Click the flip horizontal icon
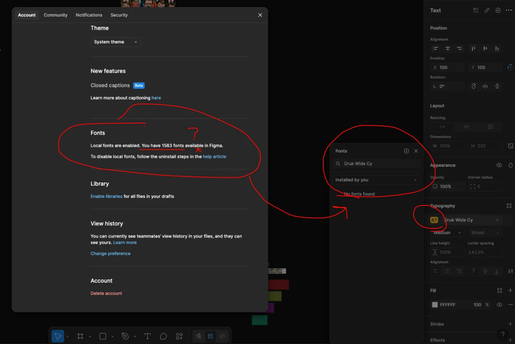The height and width of the screenshot is (344, 515). pos(485,86)
